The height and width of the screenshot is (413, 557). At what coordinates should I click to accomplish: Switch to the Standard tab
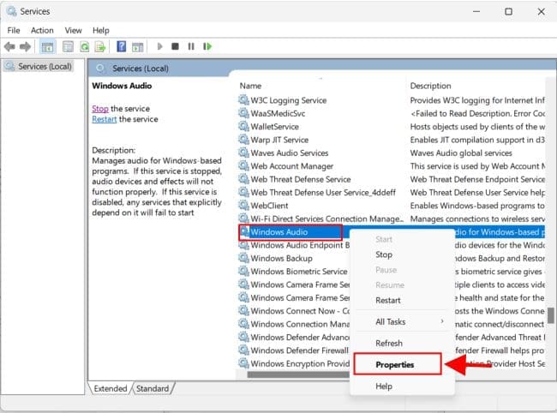pos(152,388)
